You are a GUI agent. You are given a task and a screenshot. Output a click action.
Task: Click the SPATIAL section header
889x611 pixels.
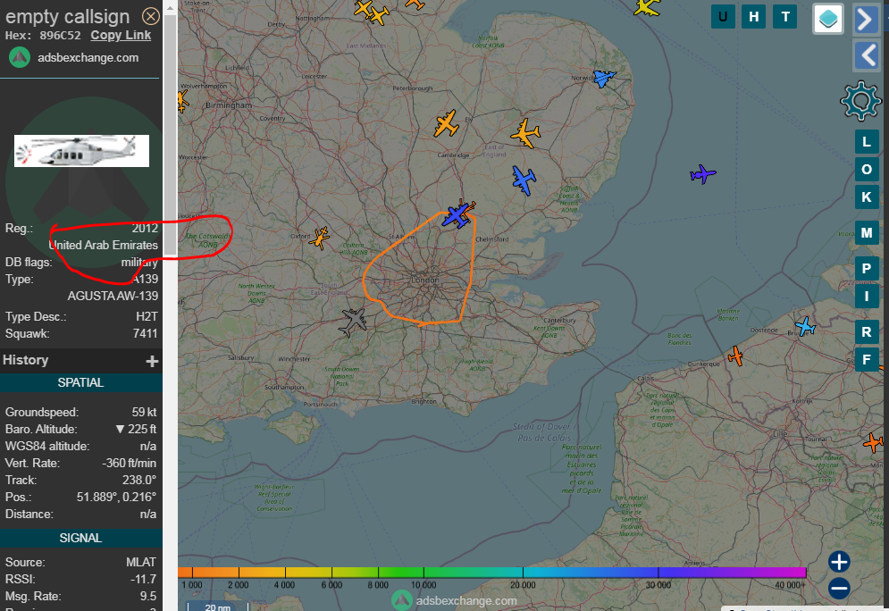[x=81, y=382]
